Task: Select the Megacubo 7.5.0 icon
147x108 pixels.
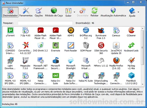Action: tap(25, 60)
